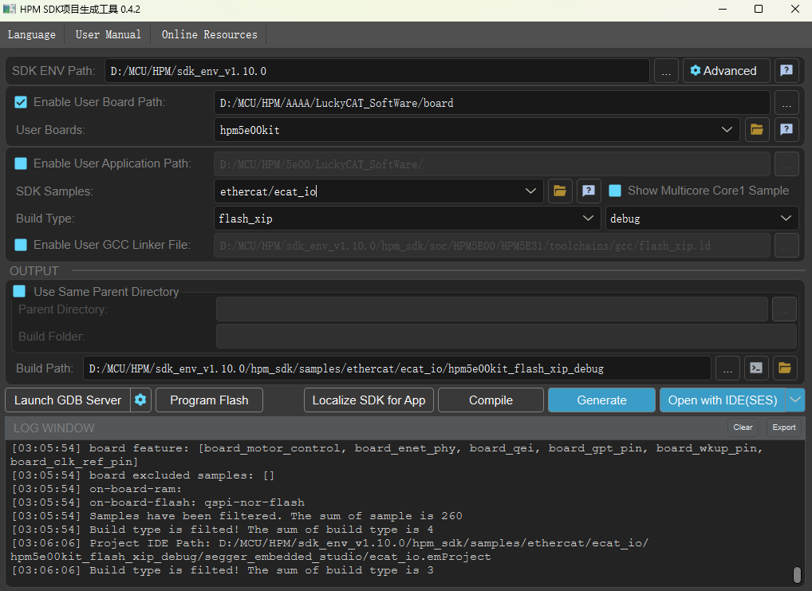Expand Build Type flash_xip dropdown

589,218
